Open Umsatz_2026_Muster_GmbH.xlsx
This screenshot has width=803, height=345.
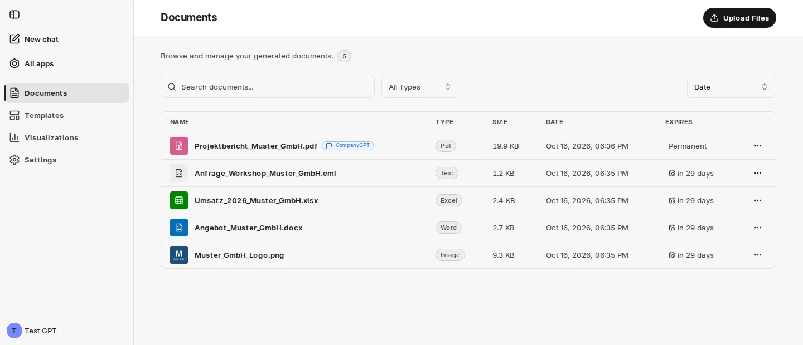(x=257, y=200)
